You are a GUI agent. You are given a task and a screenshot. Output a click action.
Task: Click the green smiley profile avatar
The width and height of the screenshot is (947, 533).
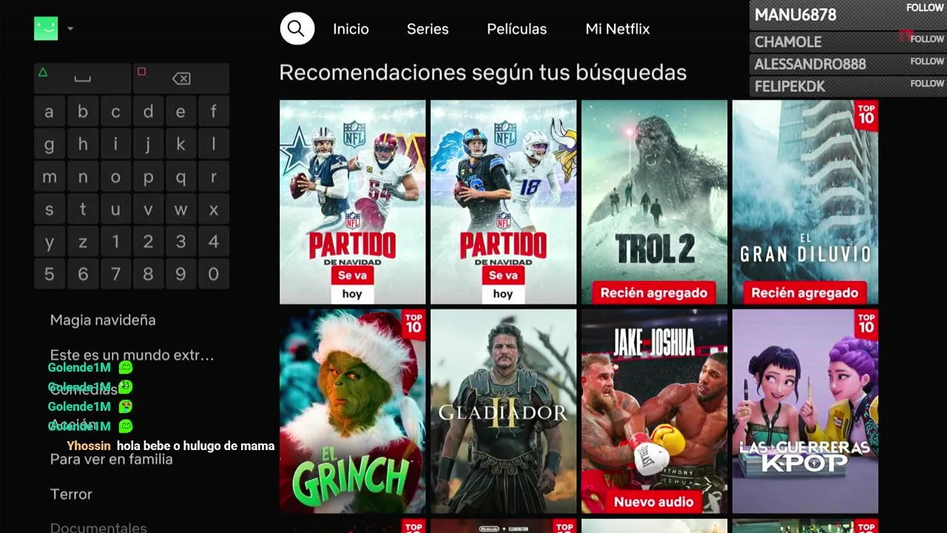pyautogui.click(x=46, y=28)
